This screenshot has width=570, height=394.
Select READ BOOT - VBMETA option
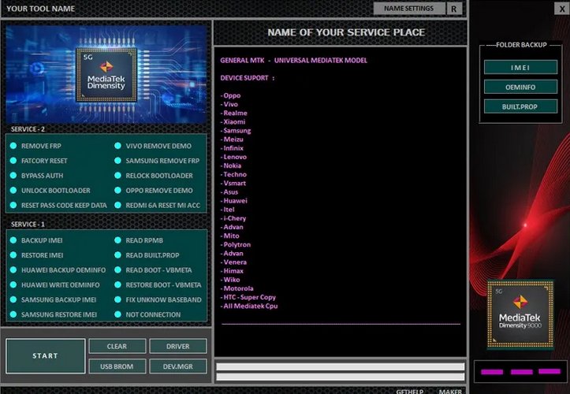point(153,270)
